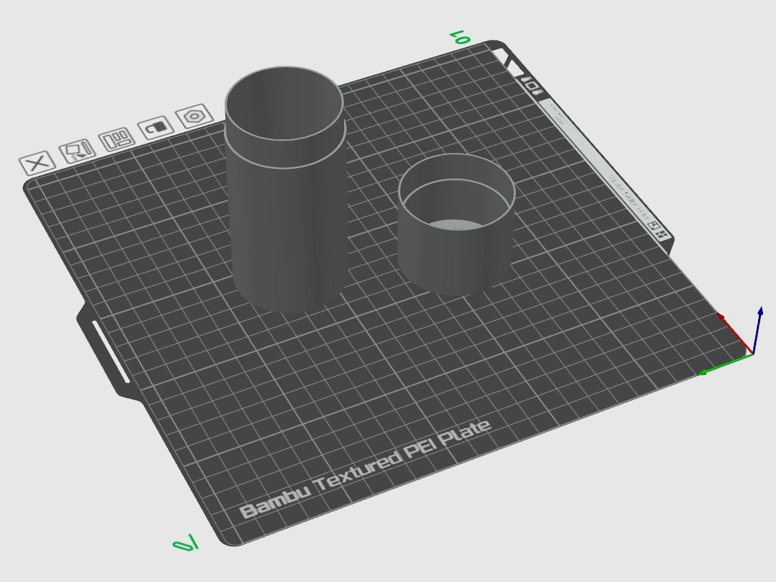Click the auto-orient objects plate icon
Viewport: 776px width, 582px height.
(78, 151)
